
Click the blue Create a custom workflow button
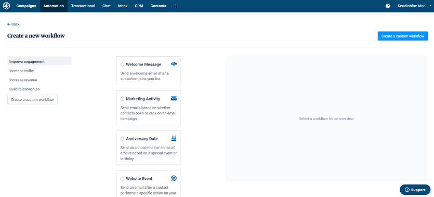coord(402,36)
